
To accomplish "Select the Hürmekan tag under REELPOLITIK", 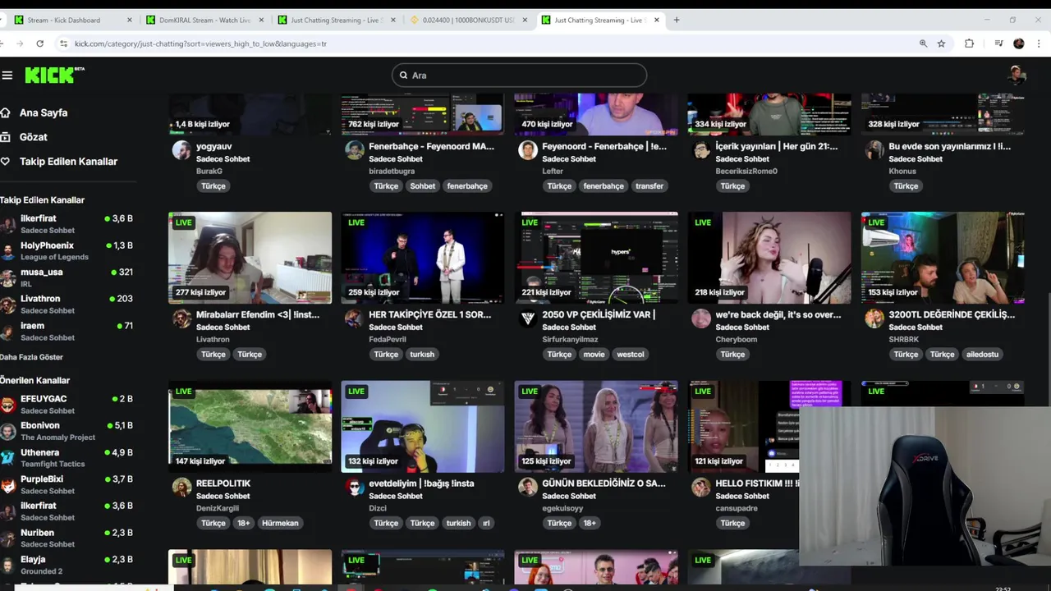I will click(280, 523).
